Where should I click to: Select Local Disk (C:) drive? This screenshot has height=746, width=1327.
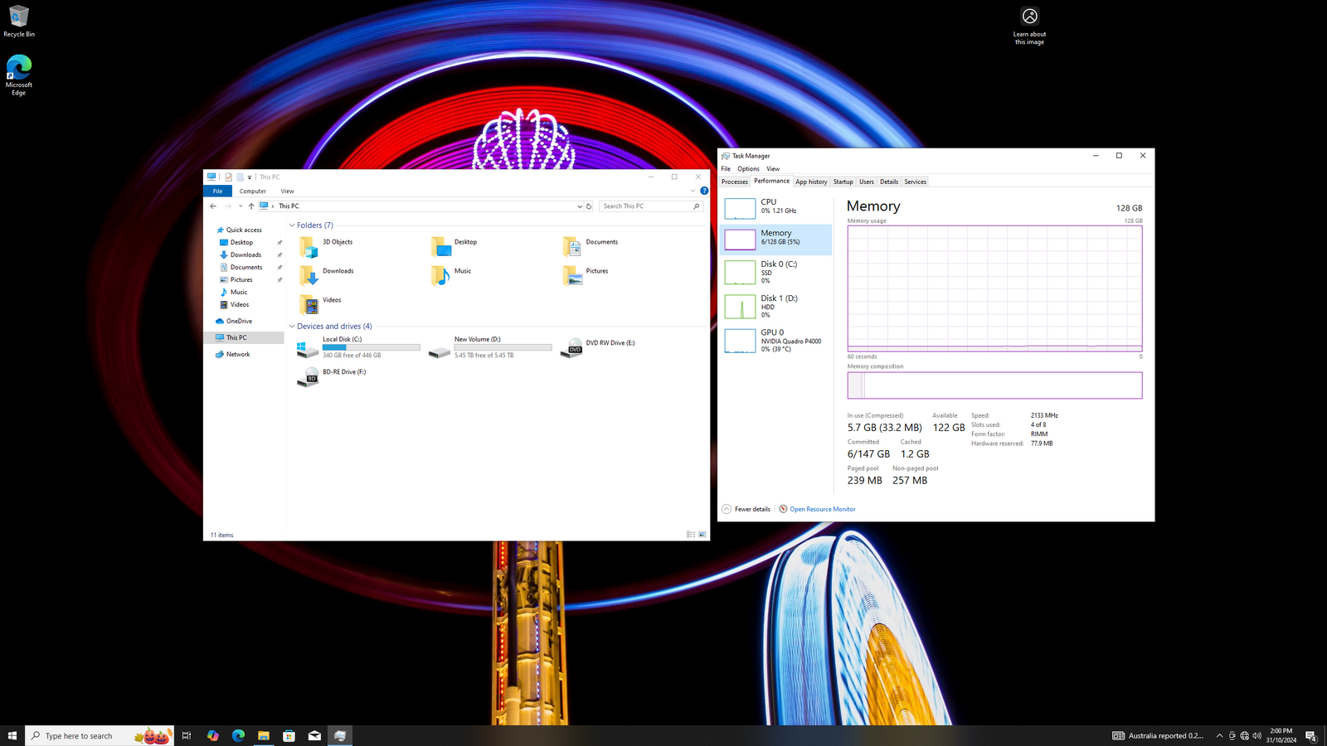[358, 348]
